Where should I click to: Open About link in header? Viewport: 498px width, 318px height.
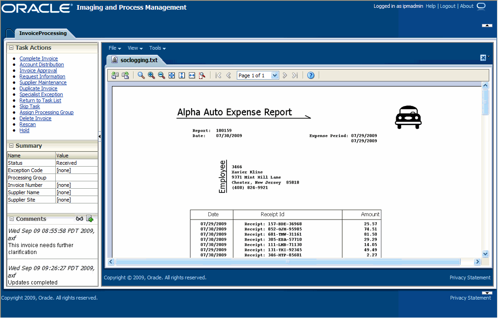point(467,6)
